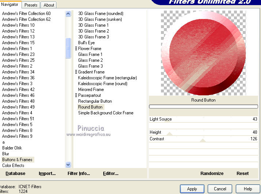Open the filter Editor...
Viewport: 261px width, 194px height.
click(x=111, y=173)
